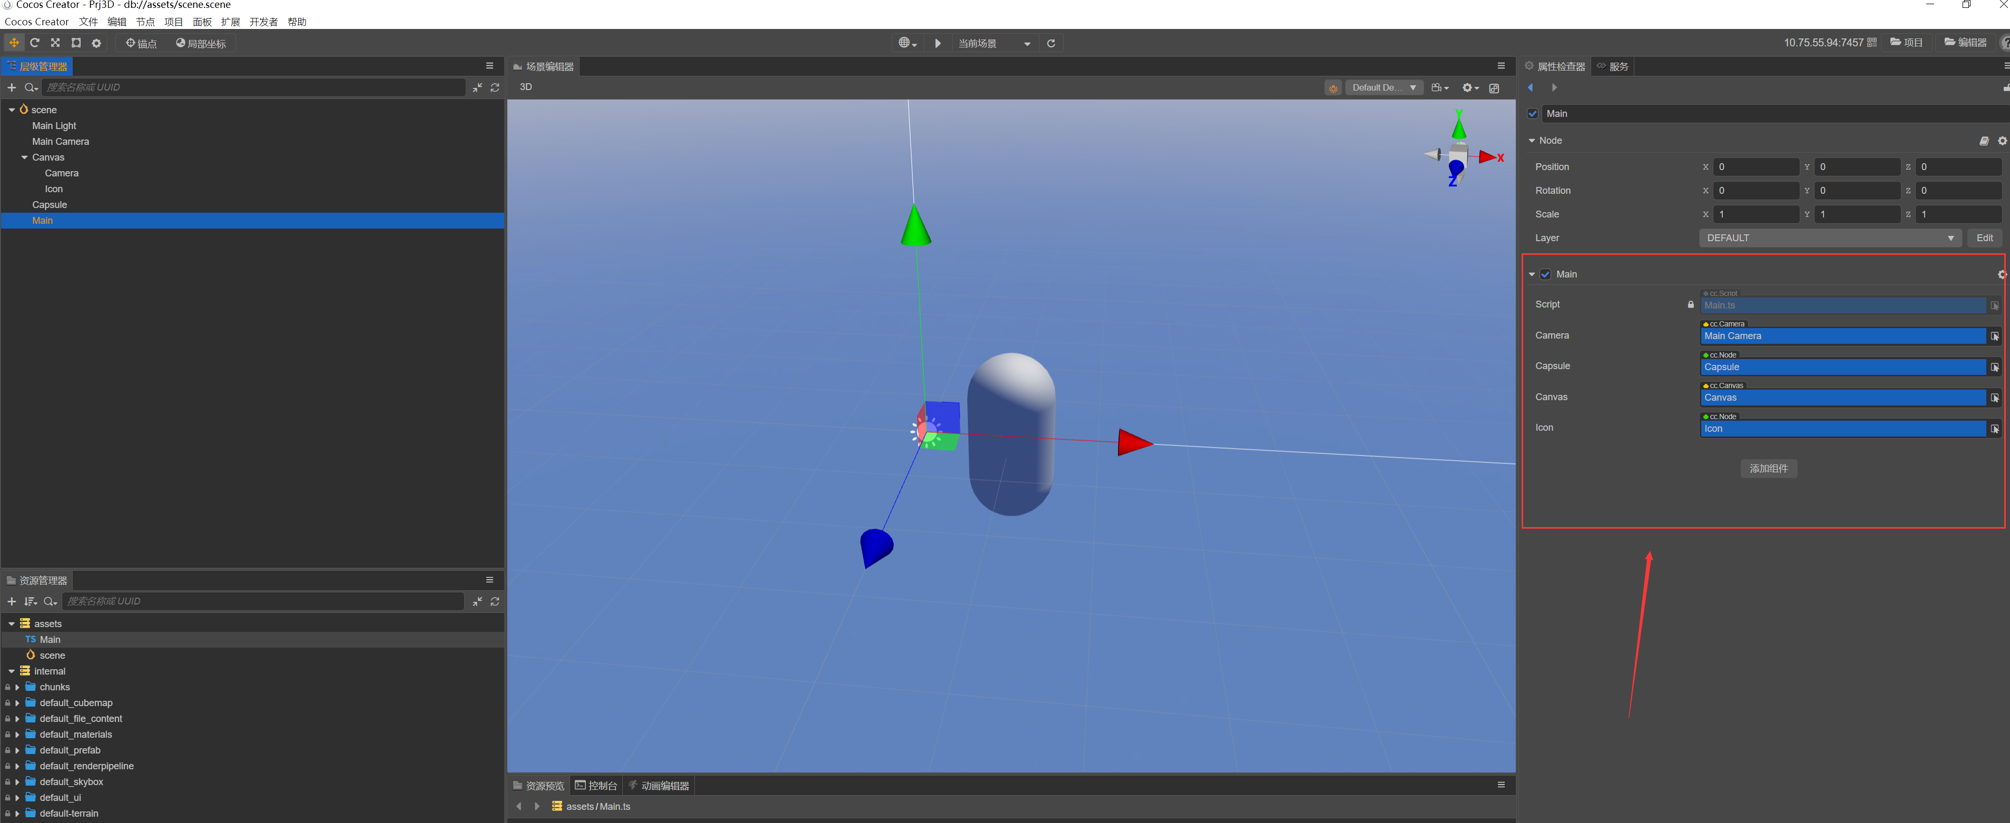This screenshot has height=823, width=2010.
Task: Toggle scene light icon in scene toolbar
Action: pos(1333,88)
